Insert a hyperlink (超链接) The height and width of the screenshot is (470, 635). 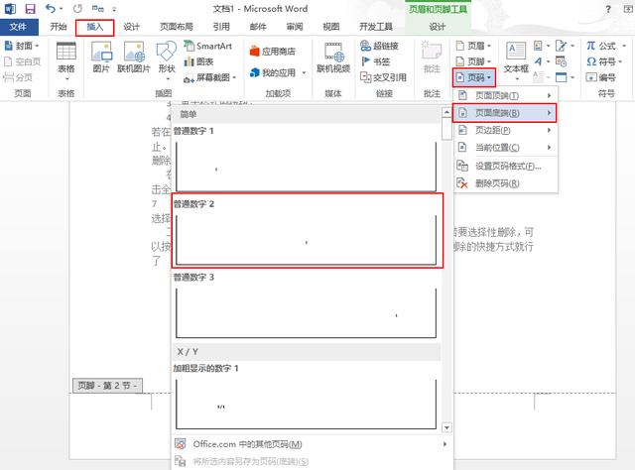coord(379,46)
